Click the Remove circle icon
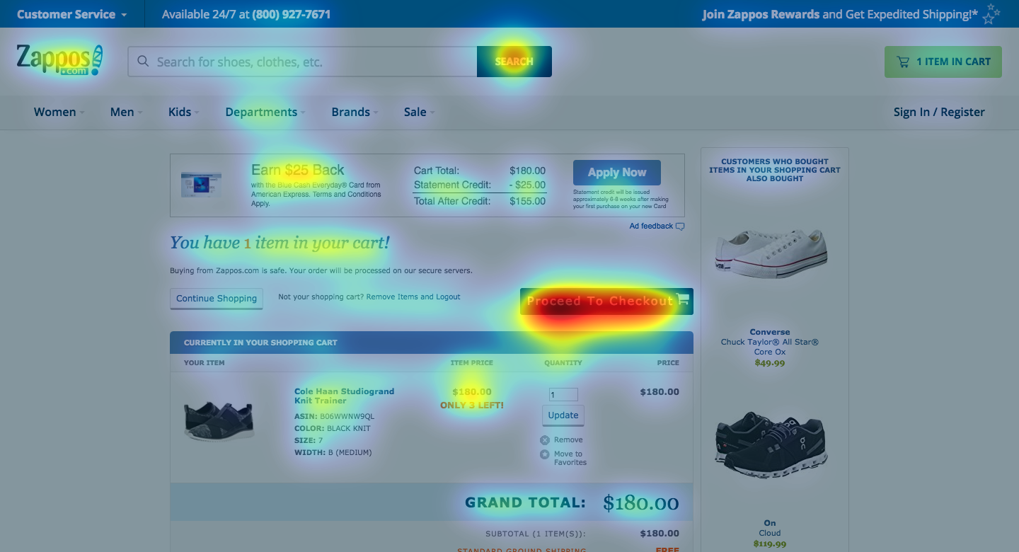This screenshot has width=1019, height=552. (x=545, y=439)
